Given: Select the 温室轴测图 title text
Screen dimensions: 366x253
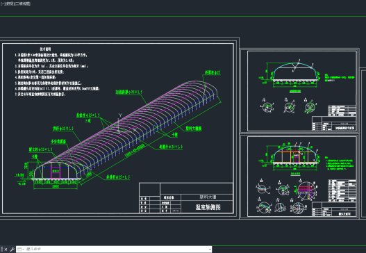Looking at the screenshot, I should coord(208,207).
